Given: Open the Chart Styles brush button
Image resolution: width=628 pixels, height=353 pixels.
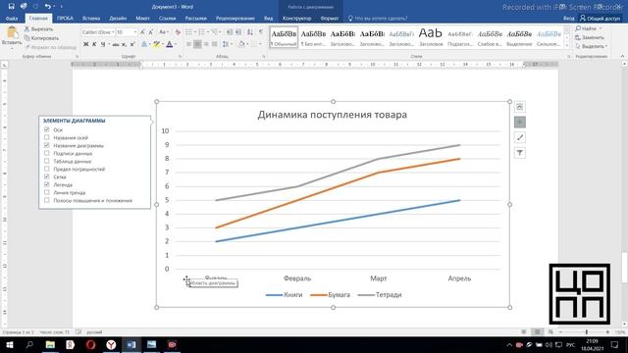Looking at the screenshot, I should [519, 137].
